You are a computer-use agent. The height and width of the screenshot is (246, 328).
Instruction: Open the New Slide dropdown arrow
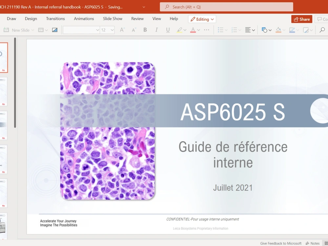[x=32, y=30]
